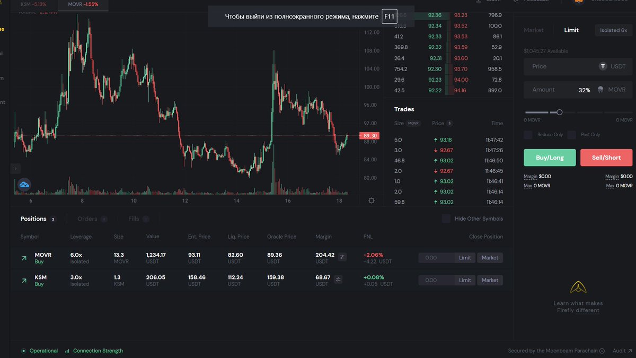Click Secured by the Moonbeam Parachain text

553,351
